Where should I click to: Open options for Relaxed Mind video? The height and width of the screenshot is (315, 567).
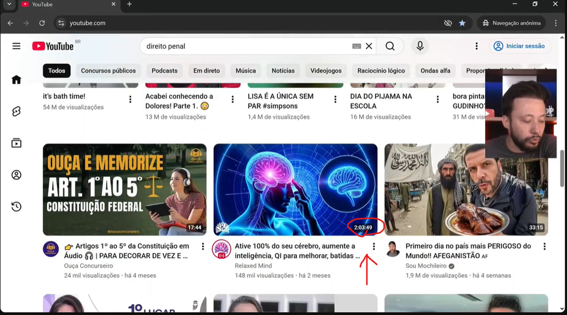pos(374,246)
